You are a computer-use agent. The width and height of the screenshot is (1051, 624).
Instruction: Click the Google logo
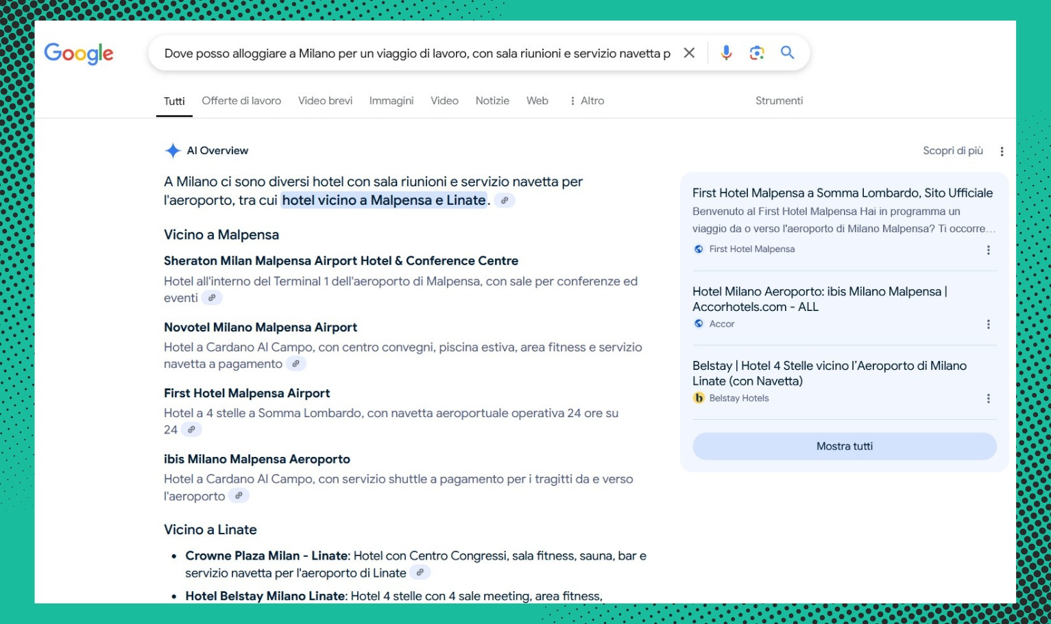[79, 53]
